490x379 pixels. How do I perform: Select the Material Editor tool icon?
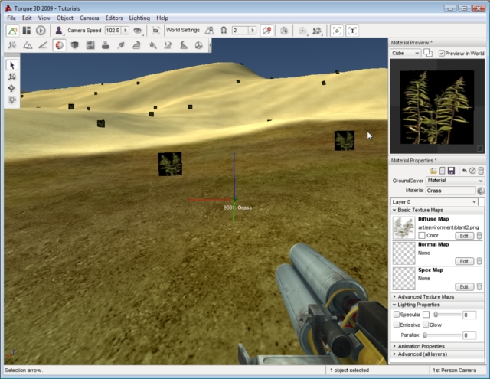coord(59,45)
